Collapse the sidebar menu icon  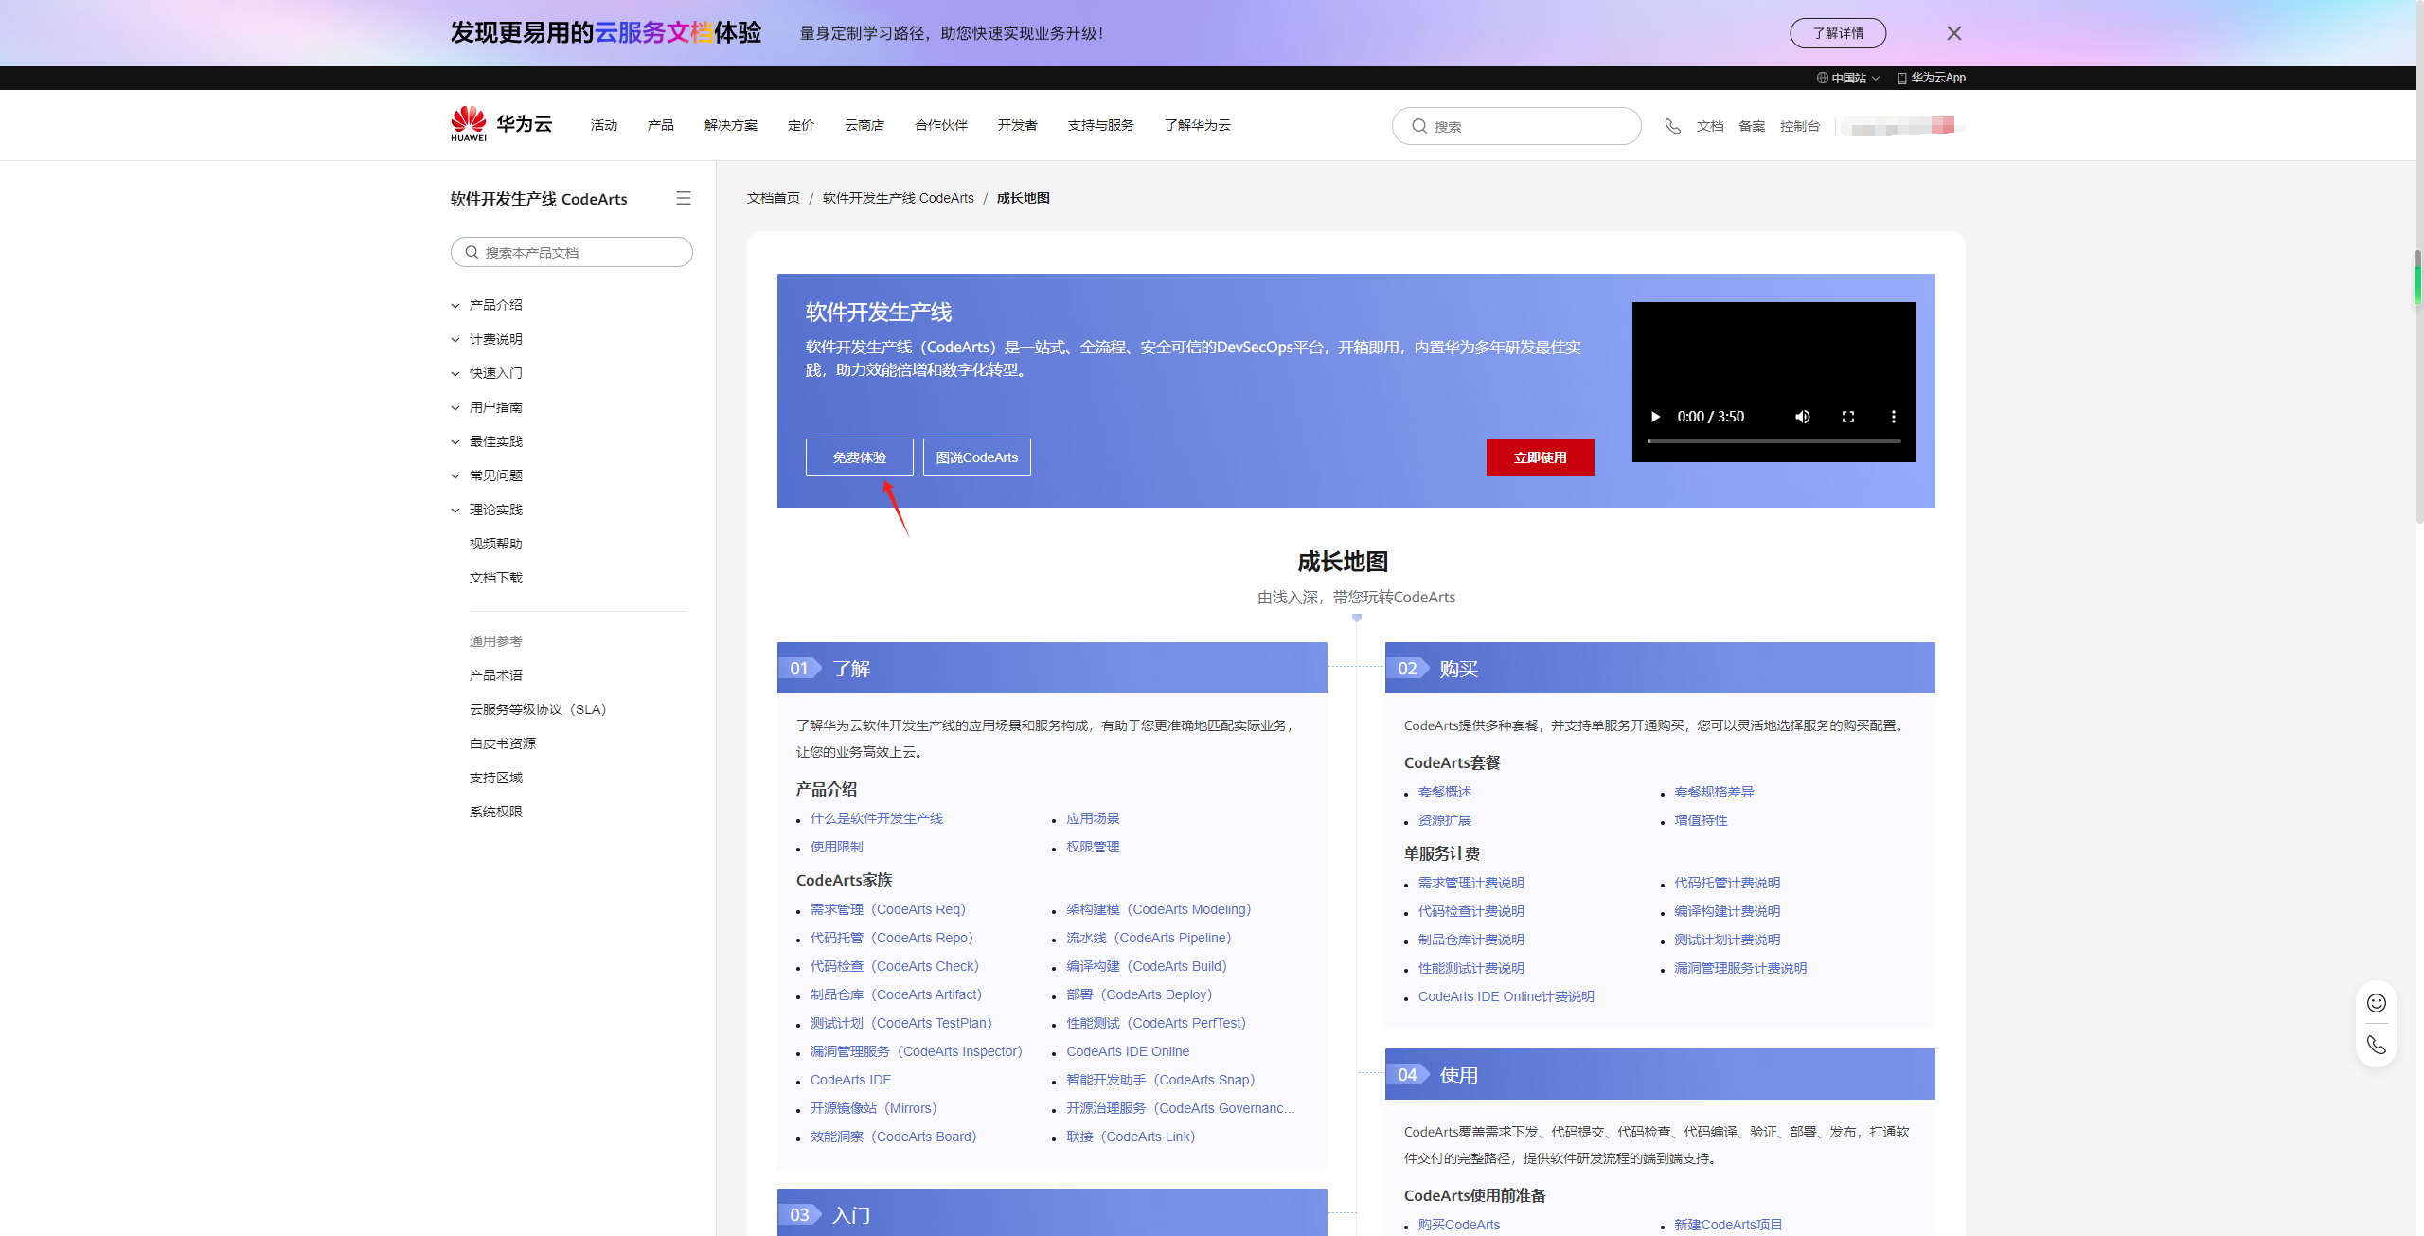click(683, 198)
